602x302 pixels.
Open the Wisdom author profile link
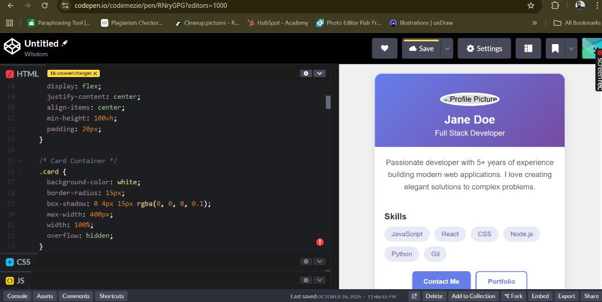(x=36, y=54)
